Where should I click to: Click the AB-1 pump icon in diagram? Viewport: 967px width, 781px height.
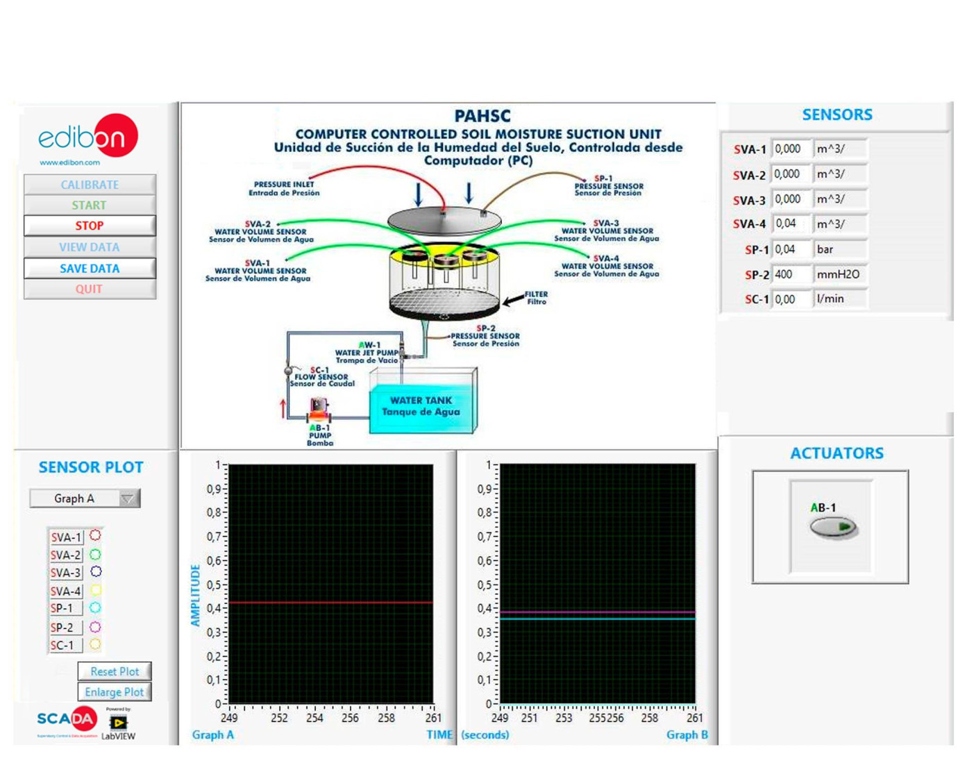coord(319,408)
